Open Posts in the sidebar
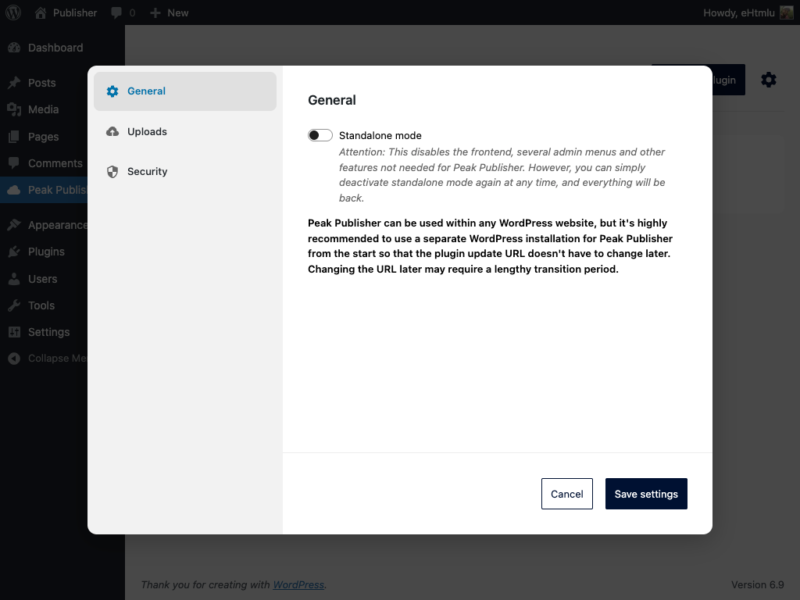This screenshot has width=800, height=600. click(44, 83)
